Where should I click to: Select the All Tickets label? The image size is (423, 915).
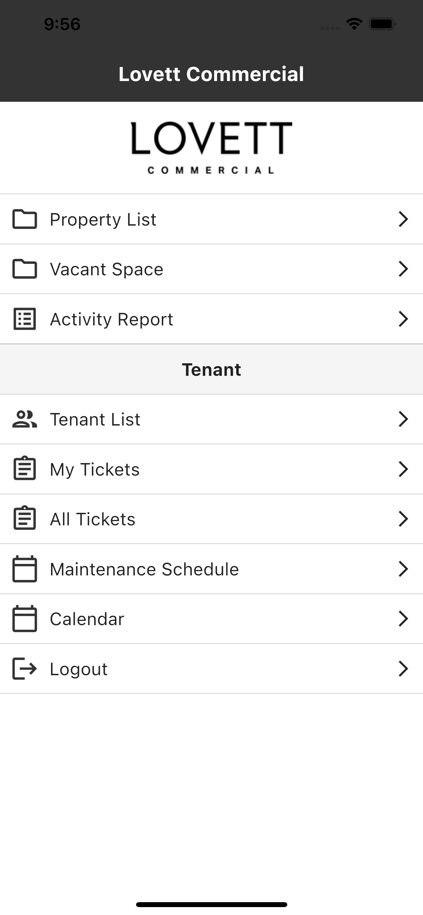click(x=93, y=519)
